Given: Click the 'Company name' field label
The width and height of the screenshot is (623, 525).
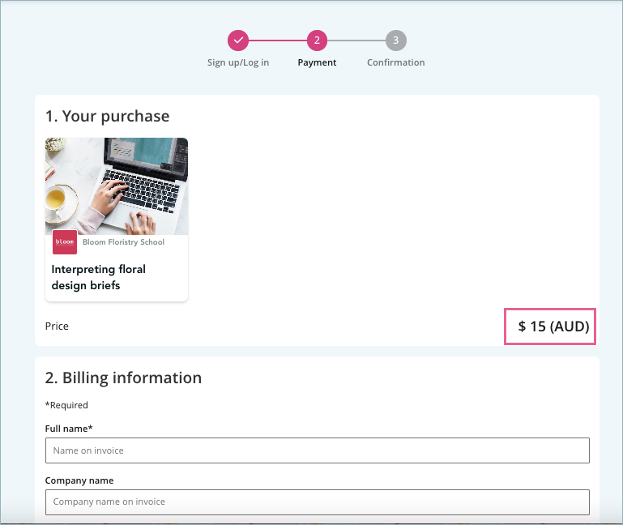Looking at the screenshot, I should coord(79,480).
